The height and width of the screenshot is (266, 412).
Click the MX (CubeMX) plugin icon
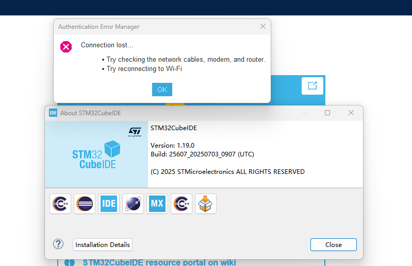tap(157, 204)
